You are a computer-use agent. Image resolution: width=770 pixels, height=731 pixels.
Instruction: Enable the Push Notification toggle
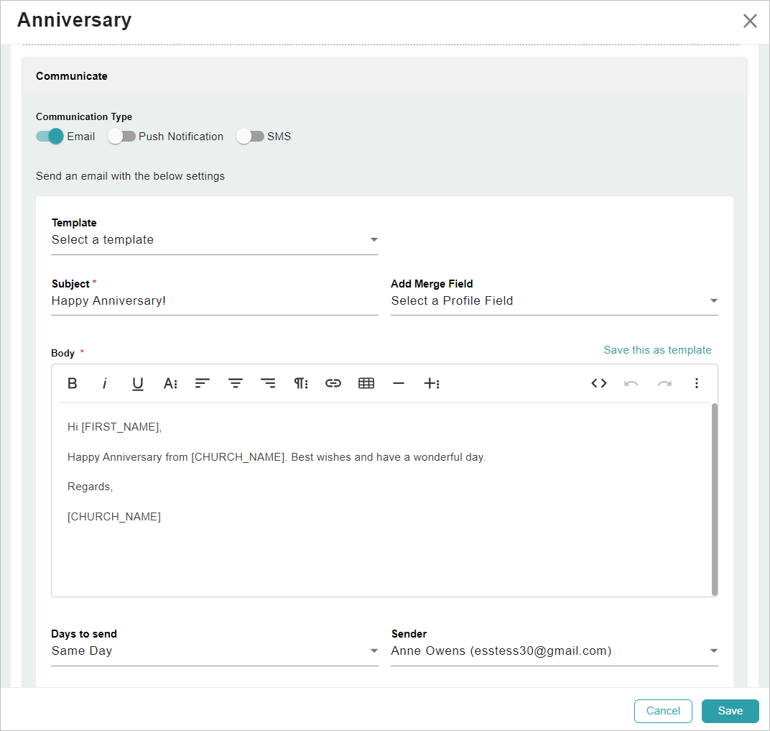click(x=121, y=137)
